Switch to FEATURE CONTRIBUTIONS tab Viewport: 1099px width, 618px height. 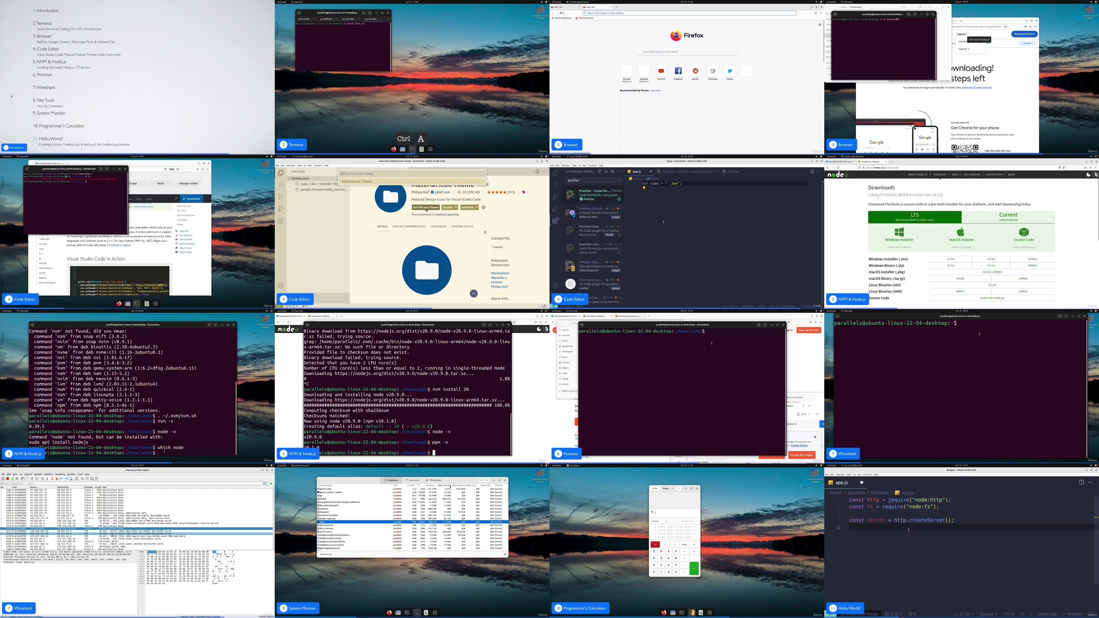409,227
